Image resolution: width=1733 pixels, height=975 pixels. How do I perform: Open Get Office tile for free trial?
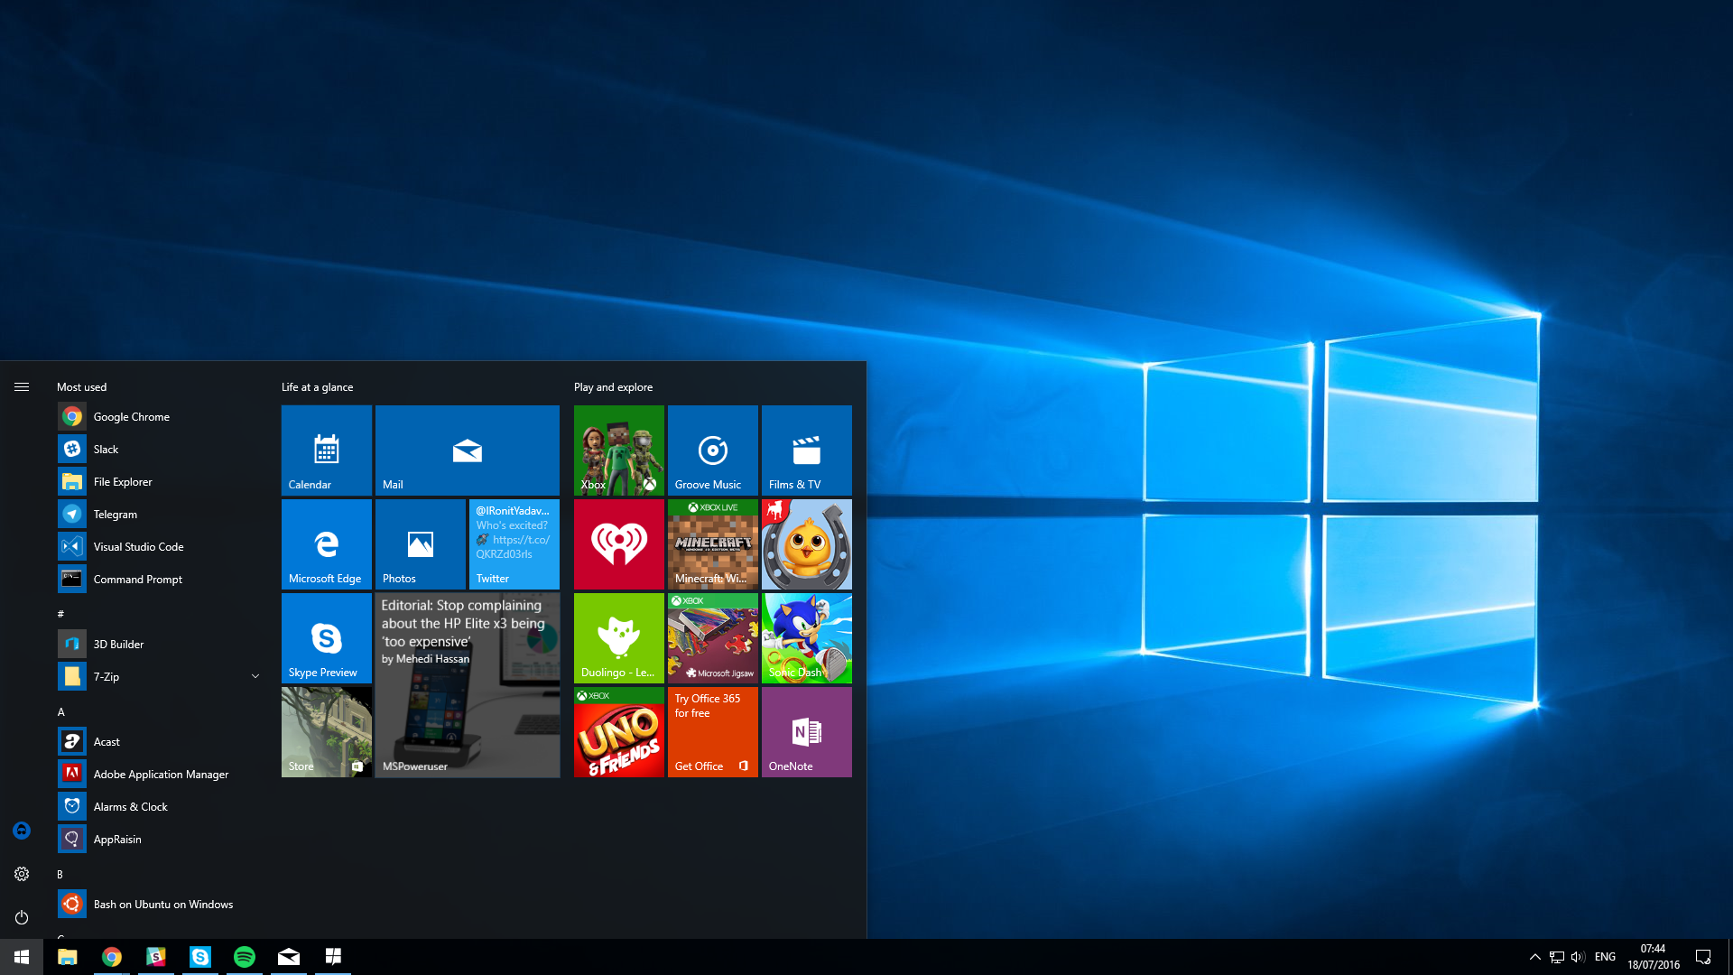click(x=712, y=731)
